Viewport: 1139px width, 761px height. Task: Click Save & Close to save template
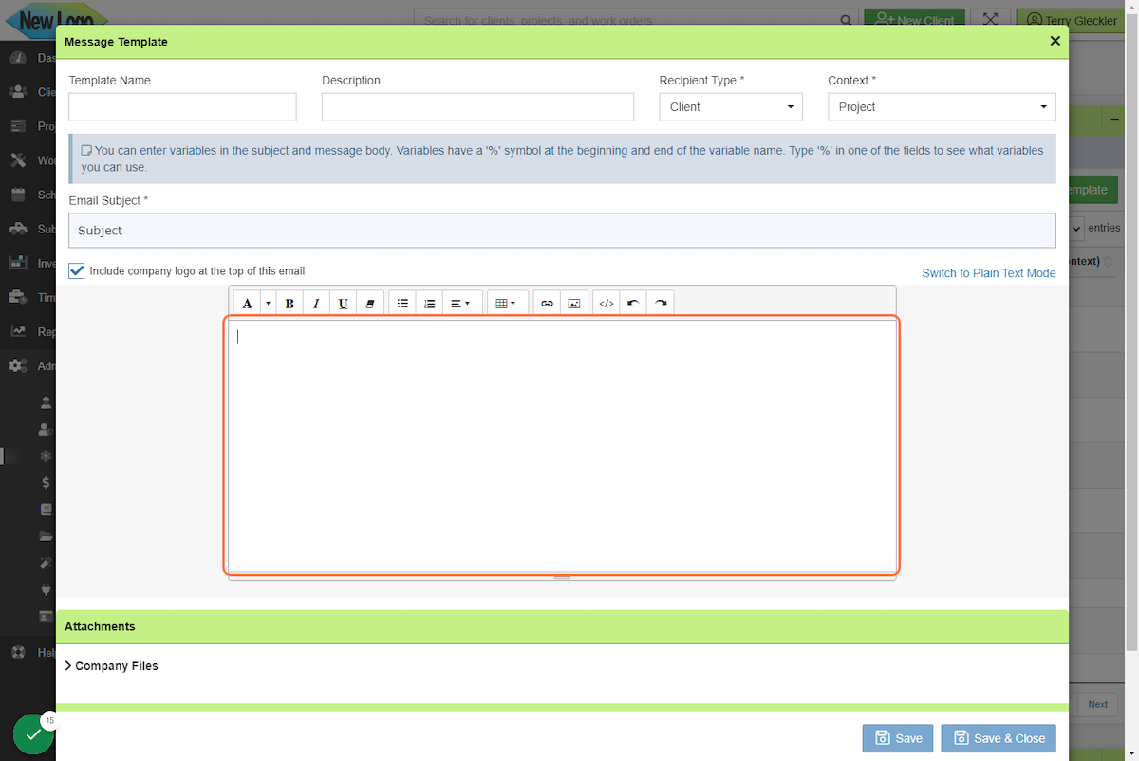[998, 737]
